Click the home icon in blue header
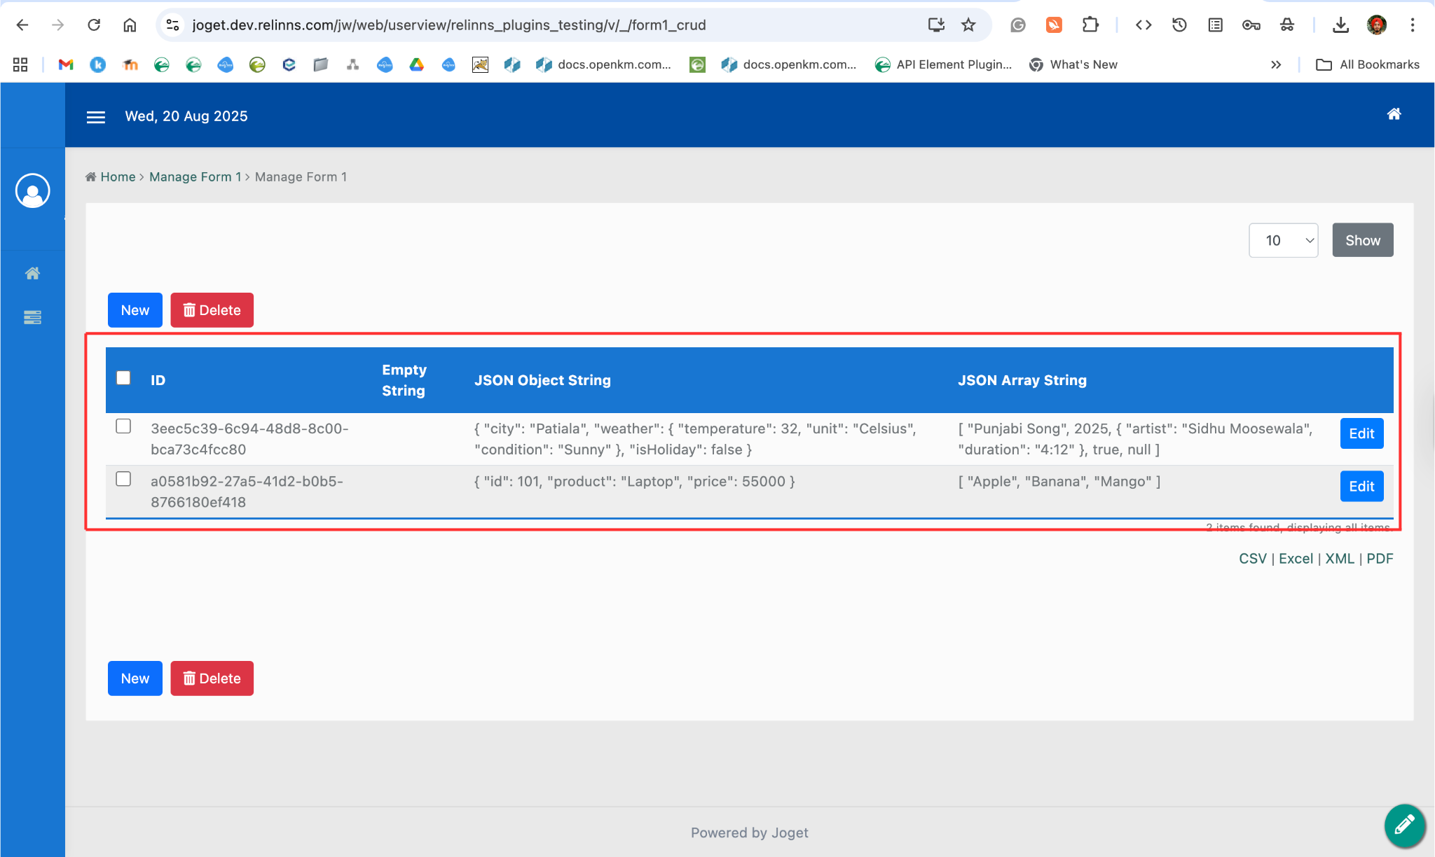Viewport: 1435px width, 857px height. tap(1394, 114)
